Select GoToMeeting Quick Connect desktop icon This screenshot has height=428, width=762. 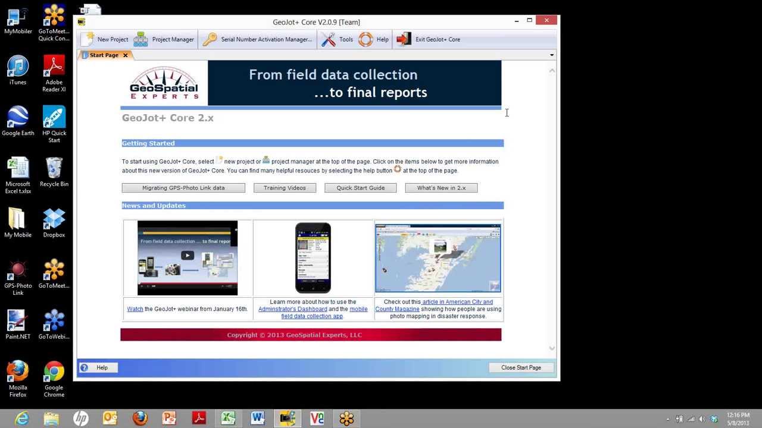coord(54,23)
